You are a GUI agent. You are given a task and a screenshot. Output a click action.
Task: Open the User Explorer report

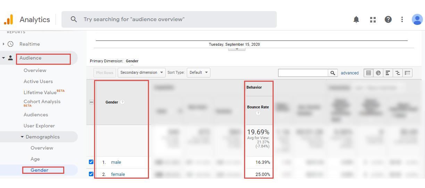tap(39, 126)
